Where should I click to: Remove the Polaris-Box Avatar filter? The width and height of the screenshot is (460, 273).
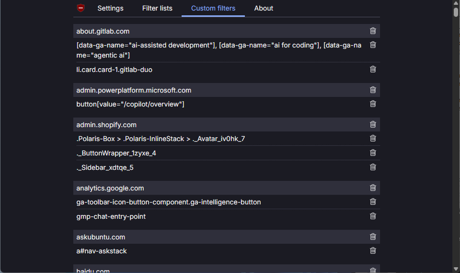373,138
